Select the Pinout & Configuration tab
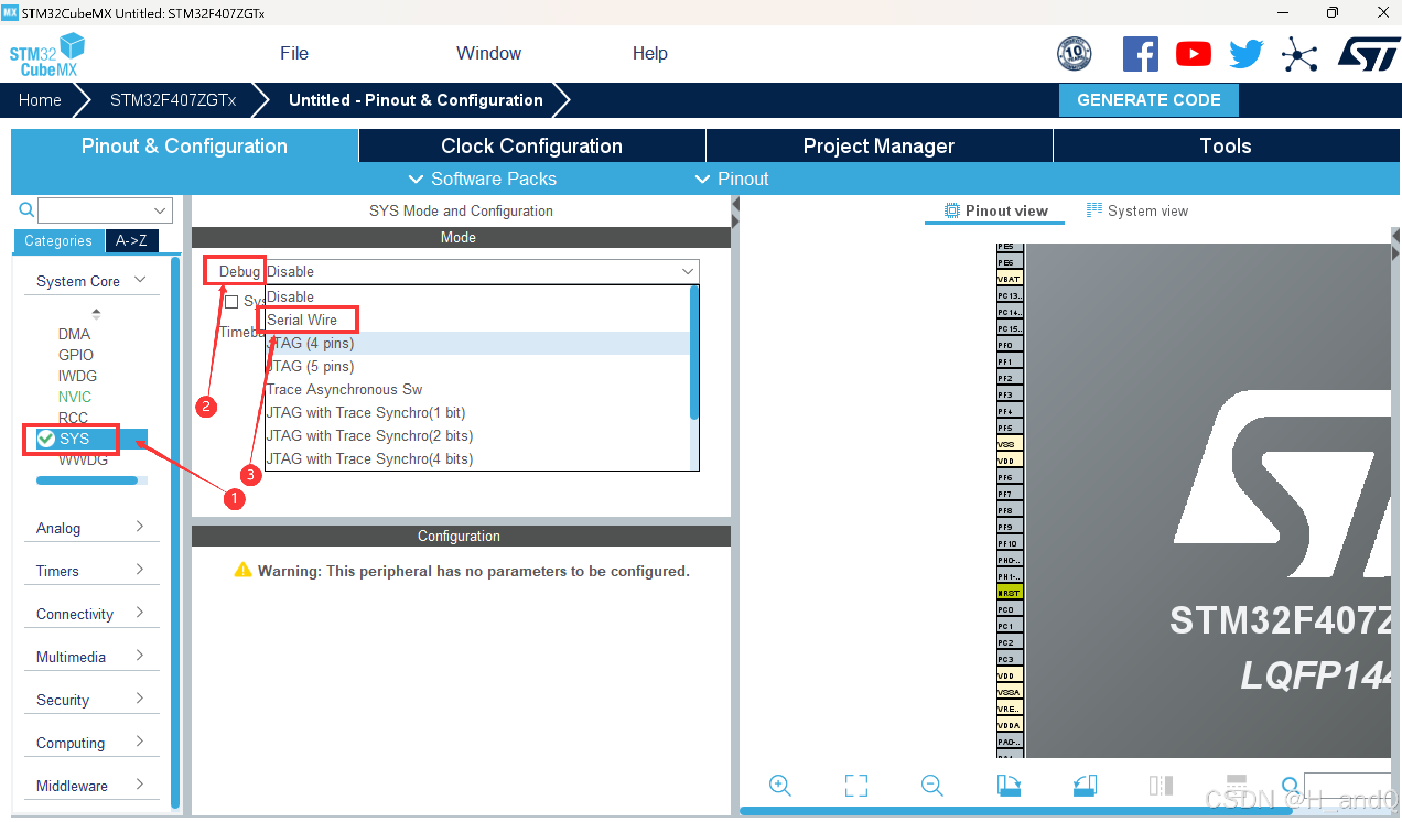1402x822 pixels. 185,145
